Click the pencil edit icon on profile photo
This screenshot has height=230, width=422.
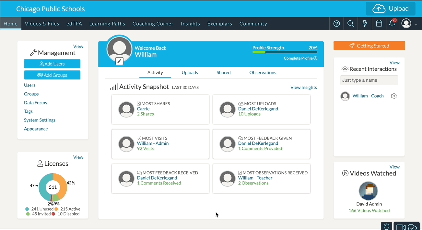point(119,61)
